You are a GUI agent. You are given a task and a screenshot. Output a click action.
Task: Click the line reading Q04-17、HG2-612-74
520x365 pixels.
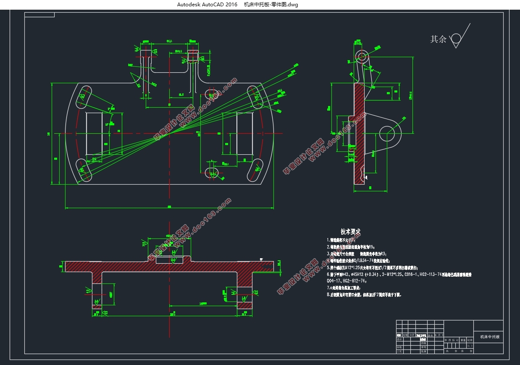coord(347,280)
